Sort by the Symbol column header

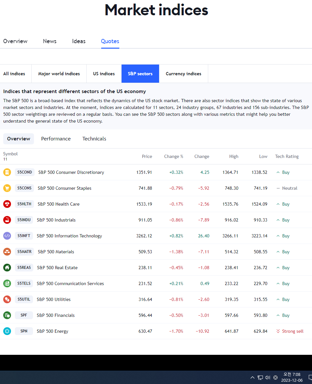tap(10, 154)
